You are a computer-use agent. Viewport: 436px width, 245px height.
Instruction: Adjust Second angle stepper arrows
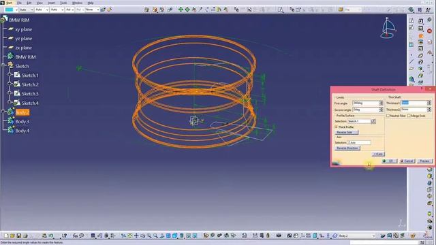tap(381, 110)
